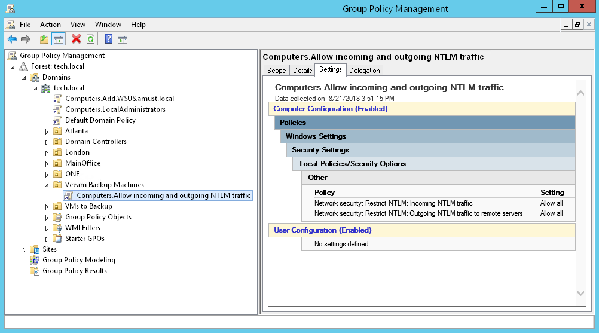Click the Computer Configuration (Enabled) heading
This screenshot has width=599, height=333.
[331, 109]
